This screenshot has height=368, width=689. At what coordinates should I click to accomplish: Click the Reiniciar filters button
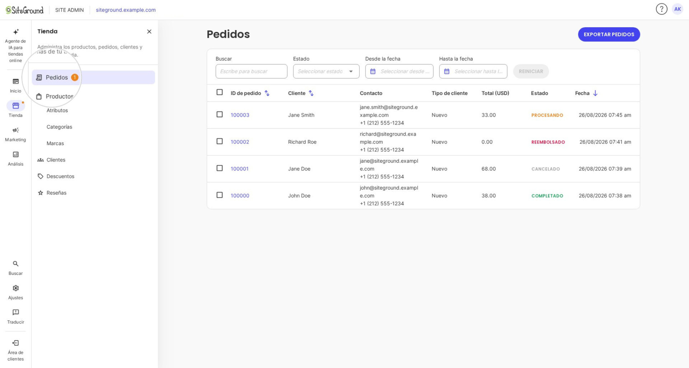click(x=531, y=72)
